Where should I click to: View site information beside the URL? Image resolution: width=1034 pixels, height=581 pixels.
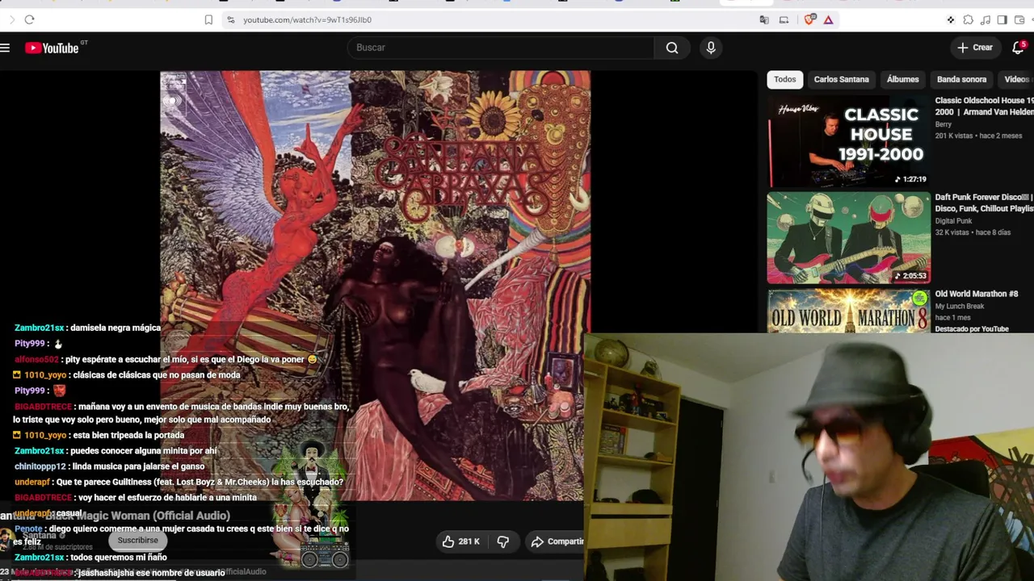[x=230, y=19]
